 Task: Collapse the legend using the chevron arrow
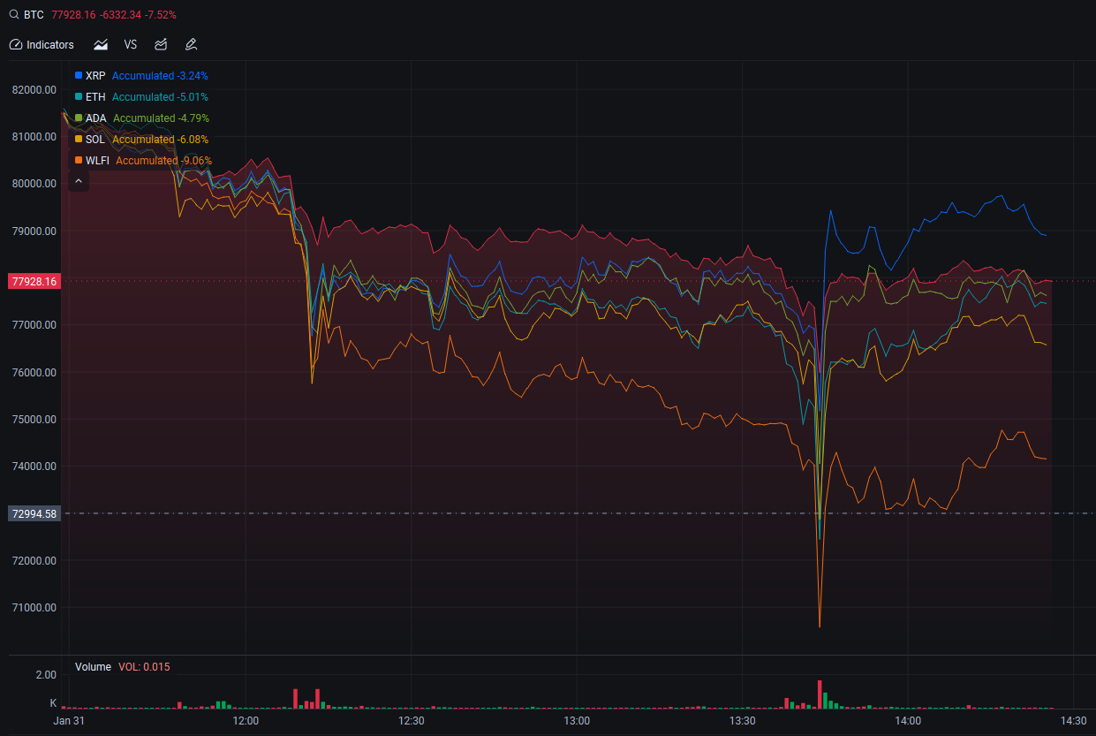coord(78,179)
